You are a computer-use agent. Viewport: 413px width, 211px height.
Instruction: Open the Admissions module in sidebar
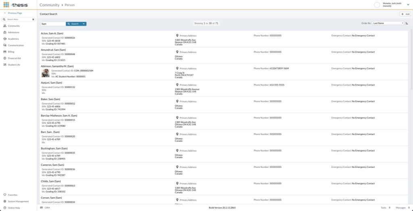(x=13, y=32)
